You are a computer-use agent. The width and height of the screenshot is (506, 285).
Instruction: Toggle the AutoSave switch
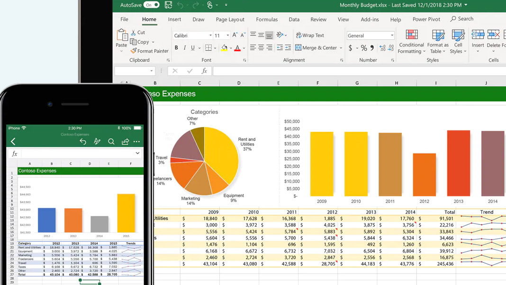(152, 5)
